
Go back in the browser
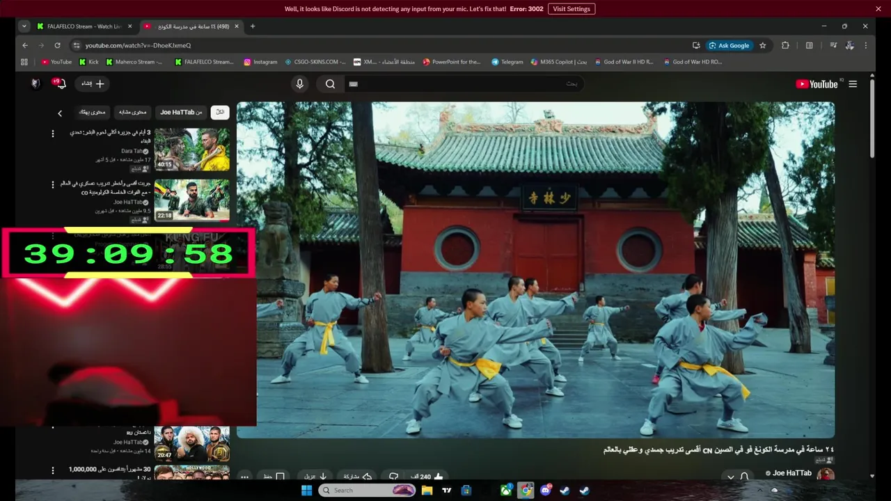[25, 45]
